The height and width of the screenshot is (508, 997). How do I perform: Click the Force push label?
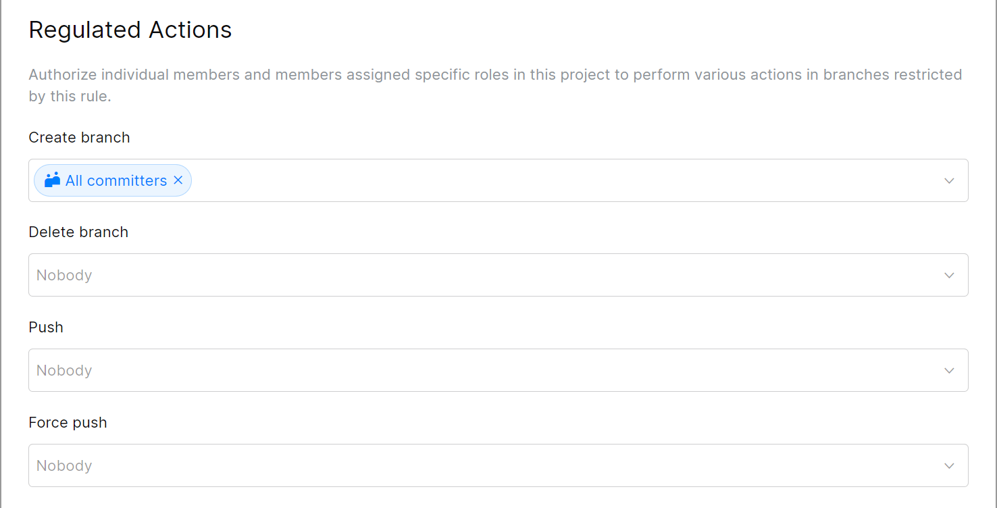point(68,422)
